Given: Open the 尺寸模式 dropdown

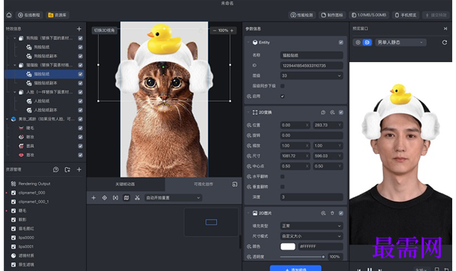Looking at the screenshot, I should 312,236.
